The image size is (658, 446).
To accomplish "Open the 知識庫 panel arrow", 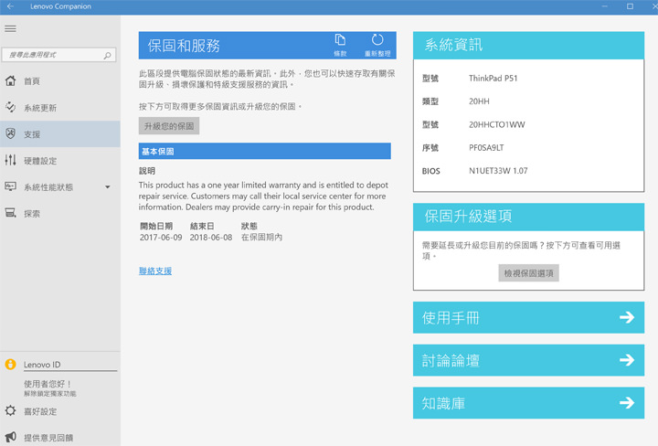I will pyautogui.click(x=626, y=402).
